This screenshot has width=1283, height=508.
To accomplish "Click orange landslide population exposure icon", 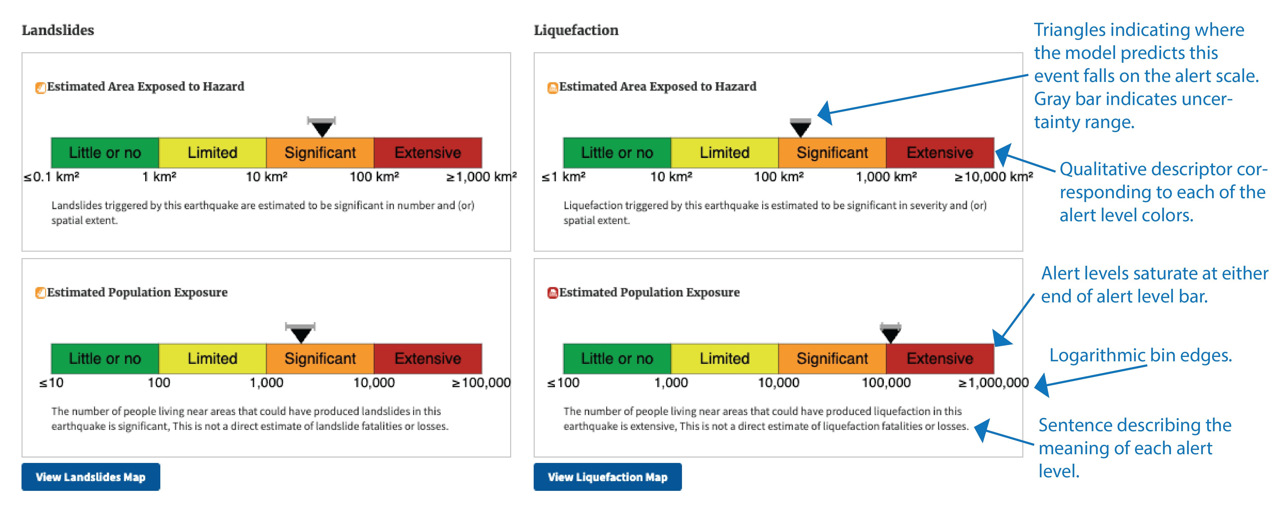I will tap(41, 293).
